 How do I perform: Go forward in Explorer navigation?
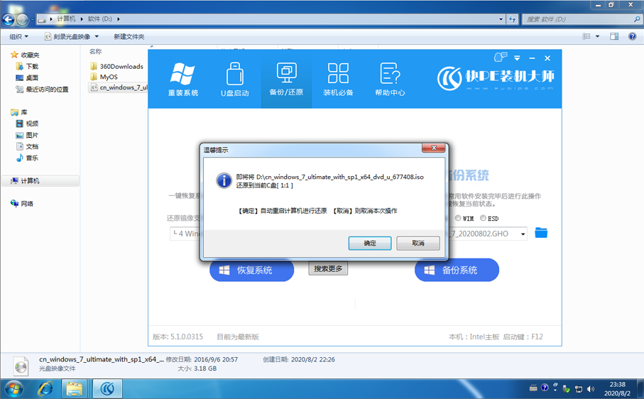[x=22, y=19]
